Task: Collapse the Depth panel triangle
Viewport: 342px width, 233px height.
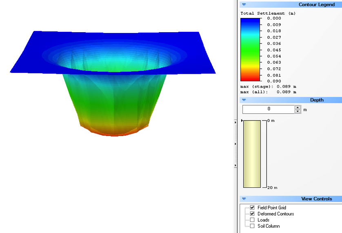Action: pos(244,100)
